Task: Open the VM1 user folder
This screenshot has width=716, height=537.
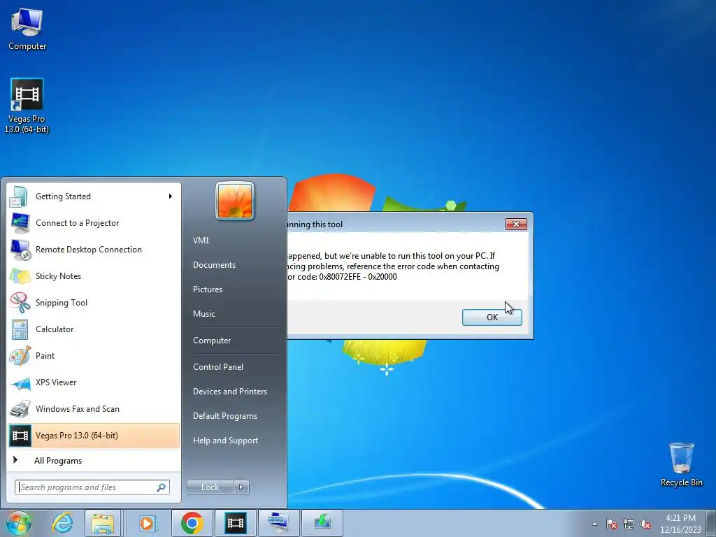Action: pos(201,241)
